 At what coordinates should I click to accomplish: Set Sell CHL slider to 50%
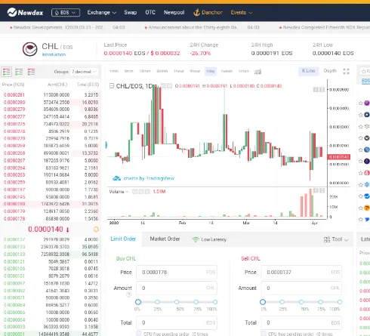click(301, 302)
